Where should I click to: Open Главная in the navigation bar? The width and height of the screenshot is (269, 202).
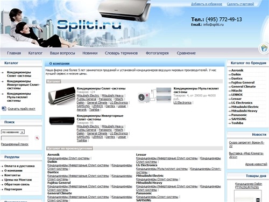14,53
